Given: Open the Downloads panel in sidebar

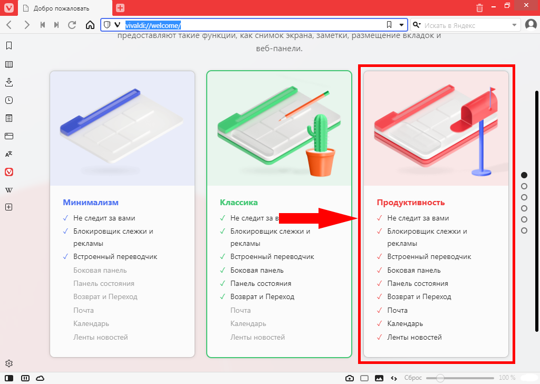Looking at the screenshot, I should [x=8, y=82].
